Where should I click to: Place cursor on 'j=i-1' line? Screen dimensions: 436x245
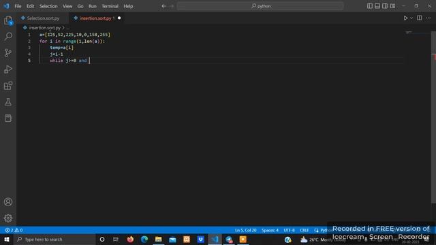(57, 54)
